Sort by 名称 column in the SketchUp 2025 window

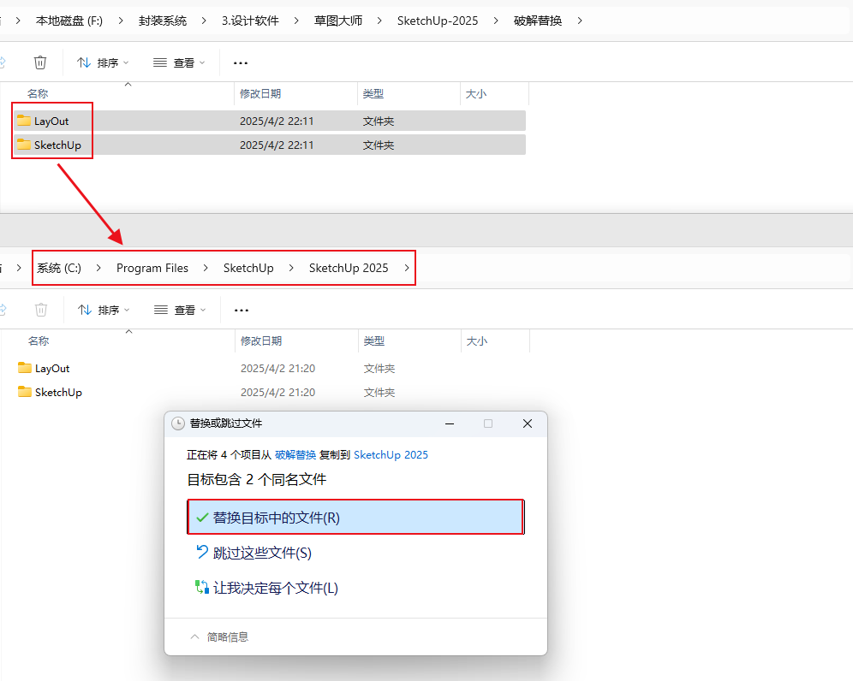(x=39, y=340)
